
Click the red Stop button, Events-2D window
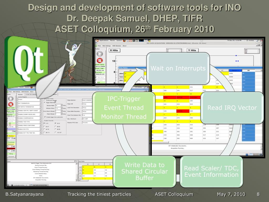point(100,60)
